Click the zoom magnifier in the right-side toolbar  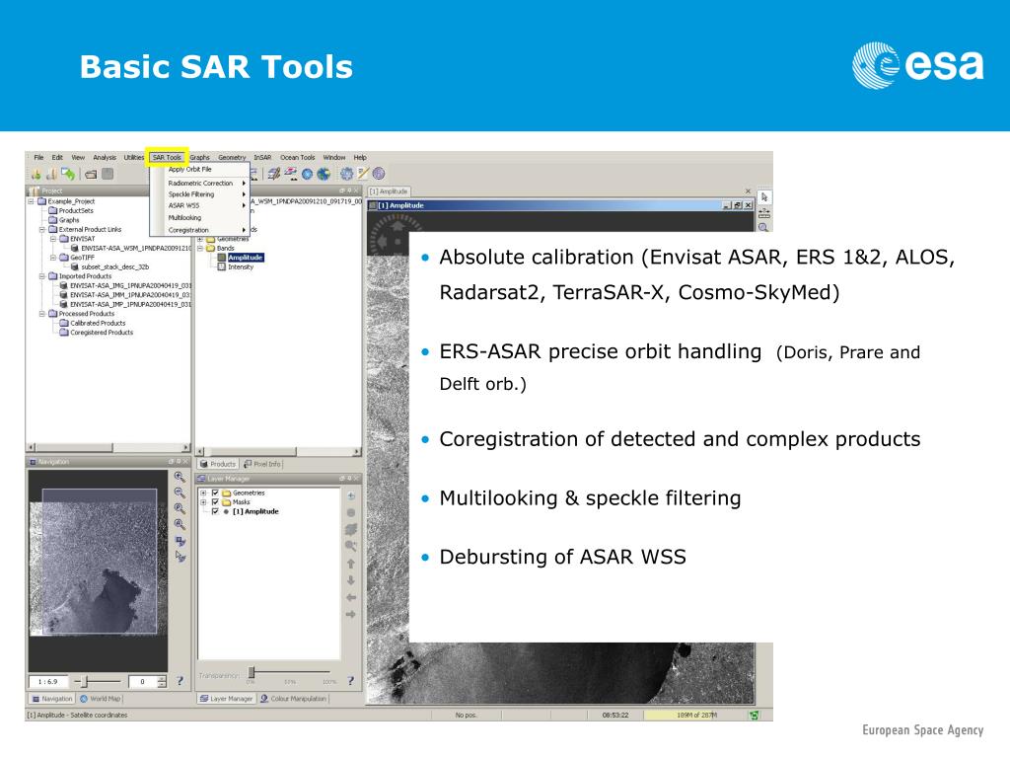pos(764,227)
